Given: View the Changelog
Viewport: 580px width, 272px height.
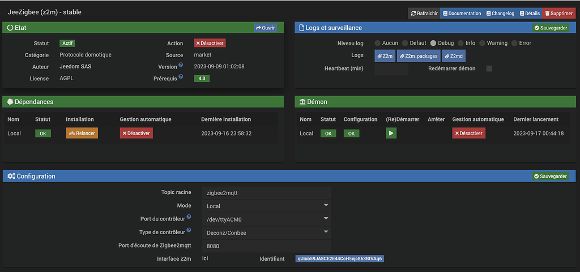Looking at the screenshot, I should 500,13.
